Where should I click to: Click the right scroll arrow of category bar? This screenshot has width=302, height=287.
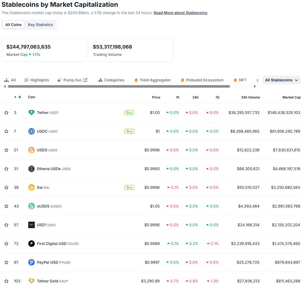pyautogui.click(x=255, y=86)
